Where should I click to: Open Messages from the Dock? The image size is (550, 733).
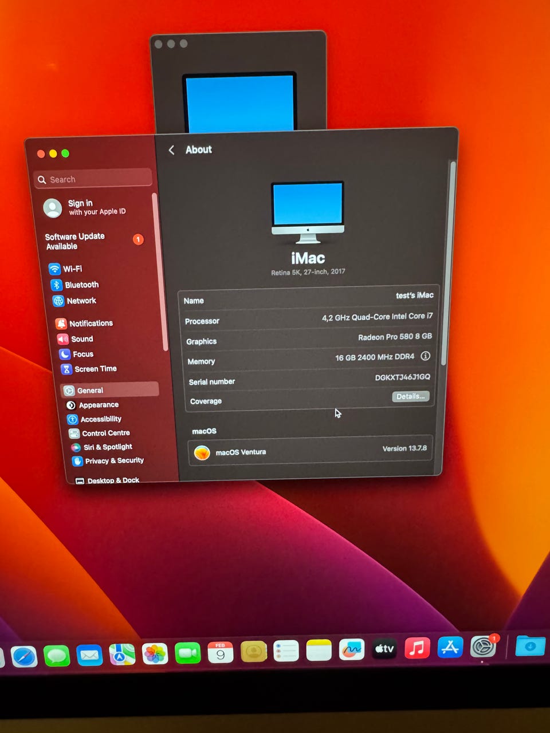pyautogui.click(x=57, y=655)
